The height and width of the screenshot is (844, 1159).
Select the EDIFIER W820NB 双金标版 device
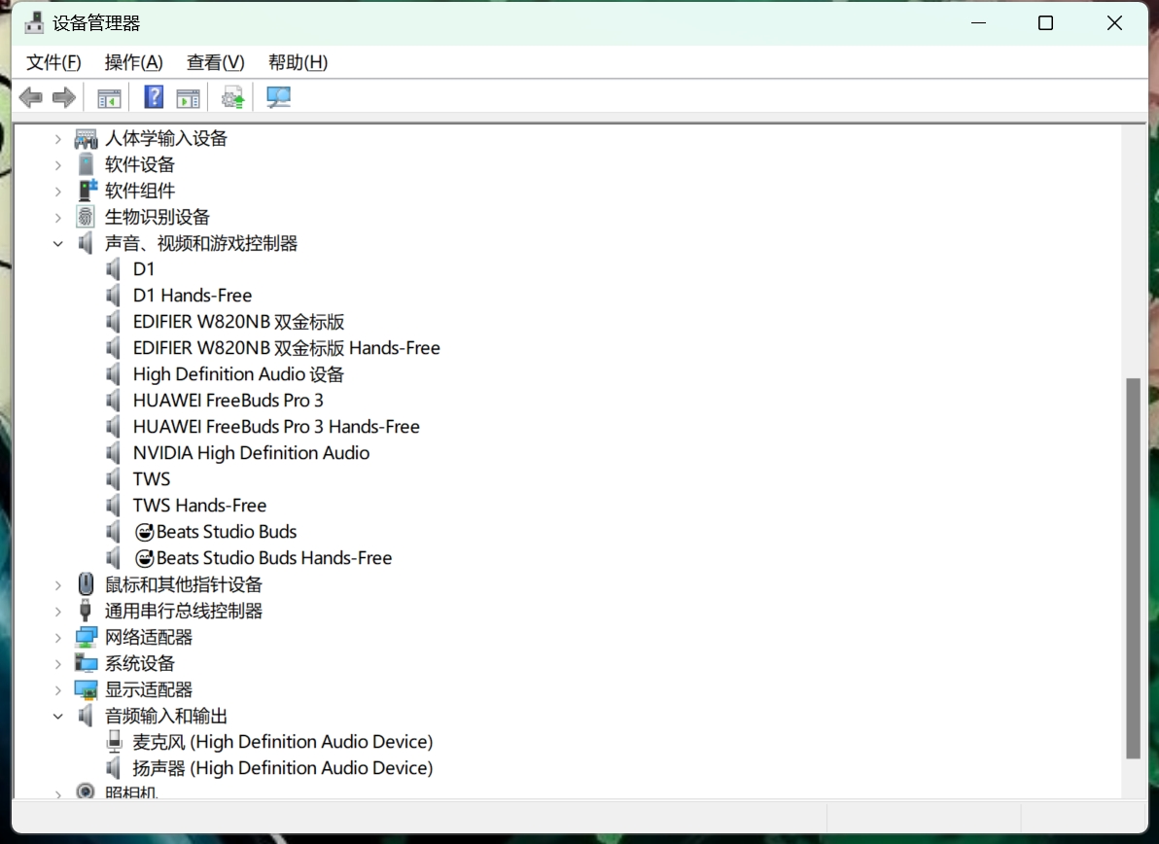pos(239,322)
